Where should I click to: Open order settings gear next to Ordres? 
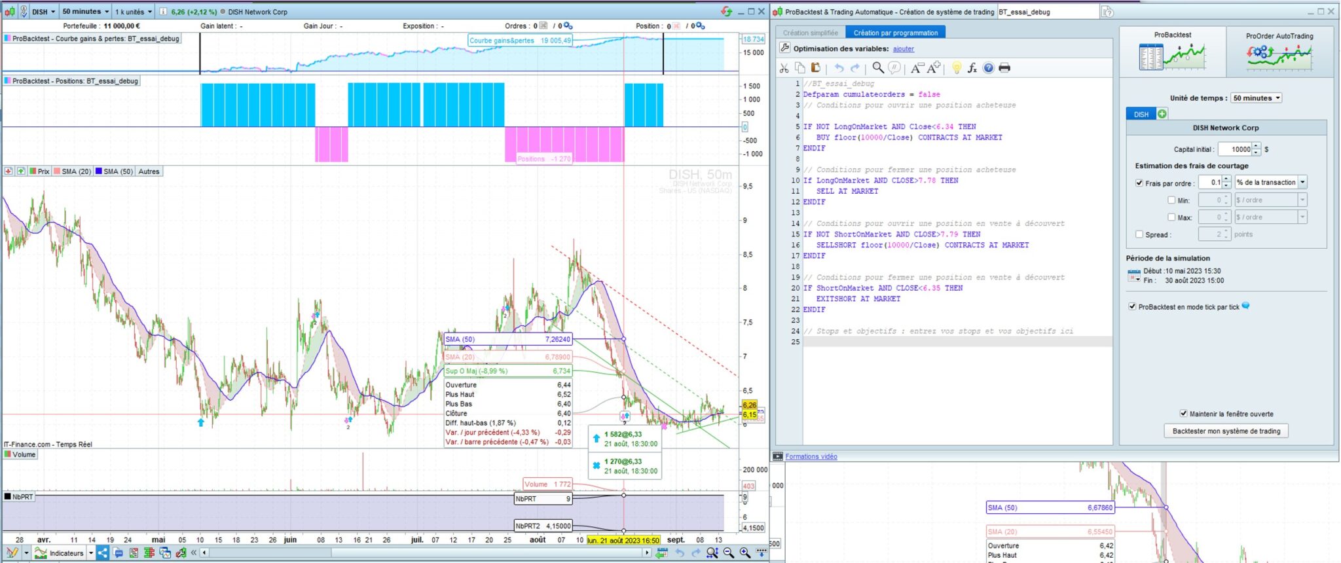point(568,26)
